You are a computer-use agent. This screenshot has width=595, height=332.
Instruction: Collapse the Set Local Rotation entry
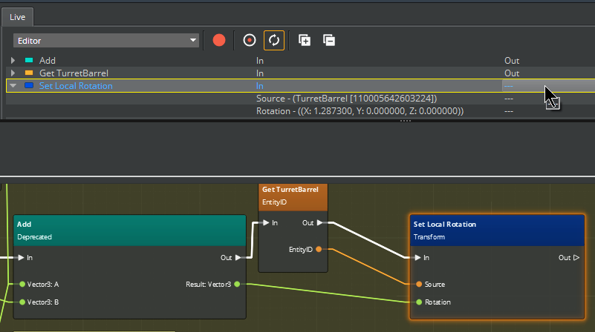tap(13, 86)
